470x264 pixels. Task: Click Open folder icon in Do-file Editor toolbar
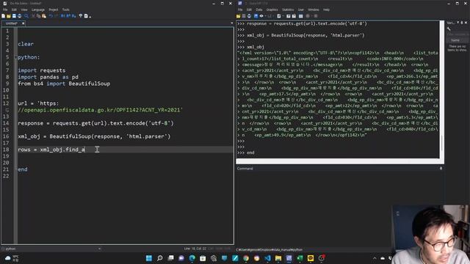point(9,16)
